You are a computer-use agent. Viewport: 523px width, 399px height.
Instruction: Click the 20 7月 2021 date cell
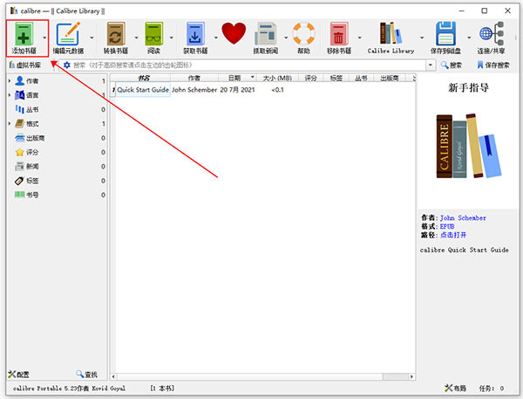pyautogui.click(x=237, y=90)
